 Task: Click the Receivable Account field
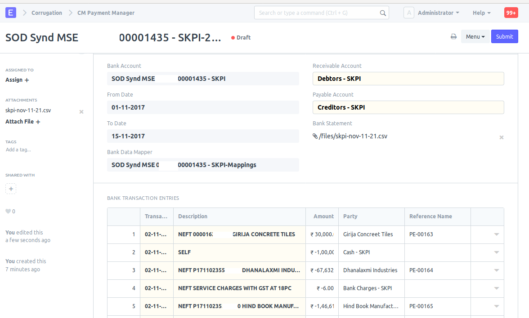point(408,79)
